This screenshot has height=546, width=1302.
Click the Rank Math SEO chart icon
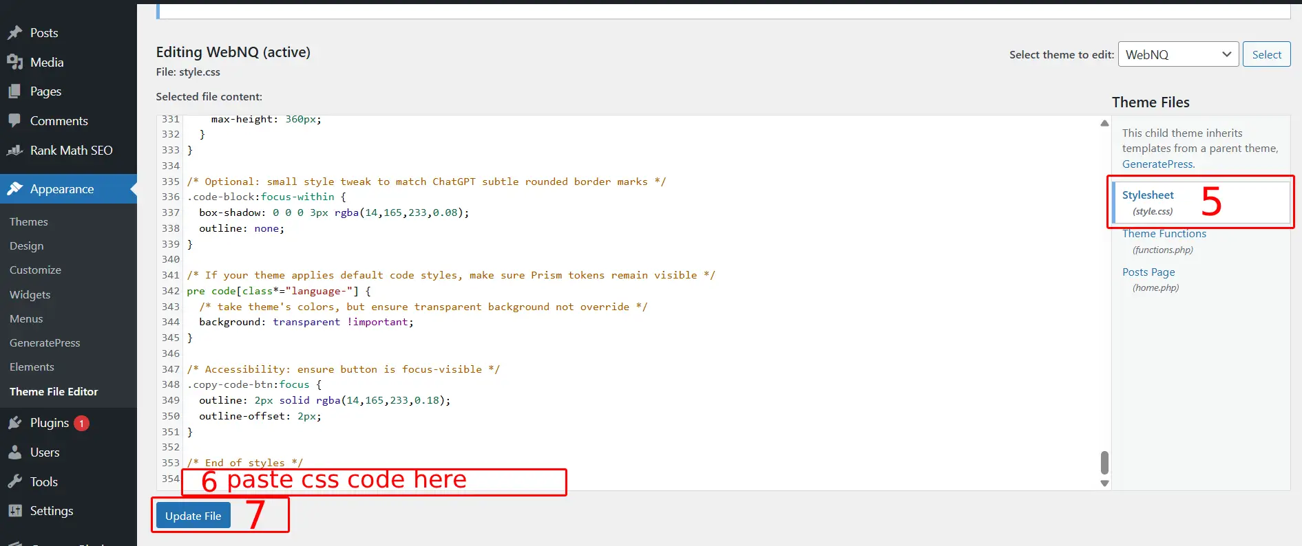15,151
